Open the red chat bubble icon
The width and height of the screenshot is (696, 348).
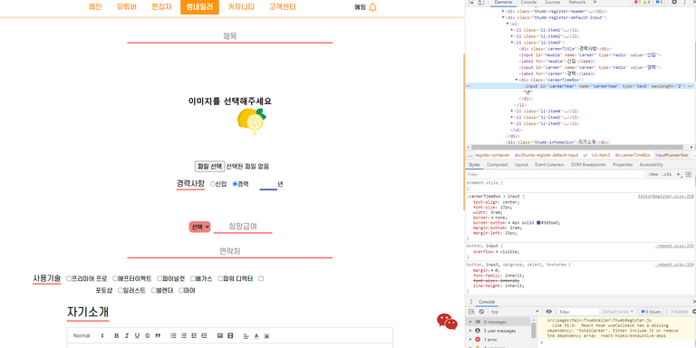tap(447, 322)
